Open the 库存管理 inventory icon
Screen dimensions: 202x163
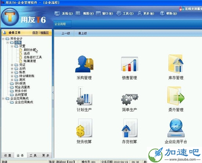pyautogui.click(x=176, y=64)
